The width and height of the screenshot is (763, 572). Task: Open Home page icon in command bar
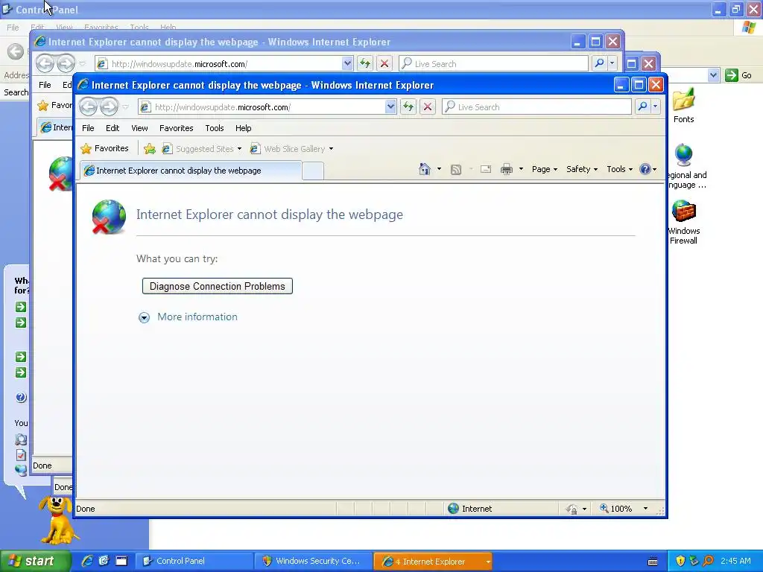[x=424, y=169]
